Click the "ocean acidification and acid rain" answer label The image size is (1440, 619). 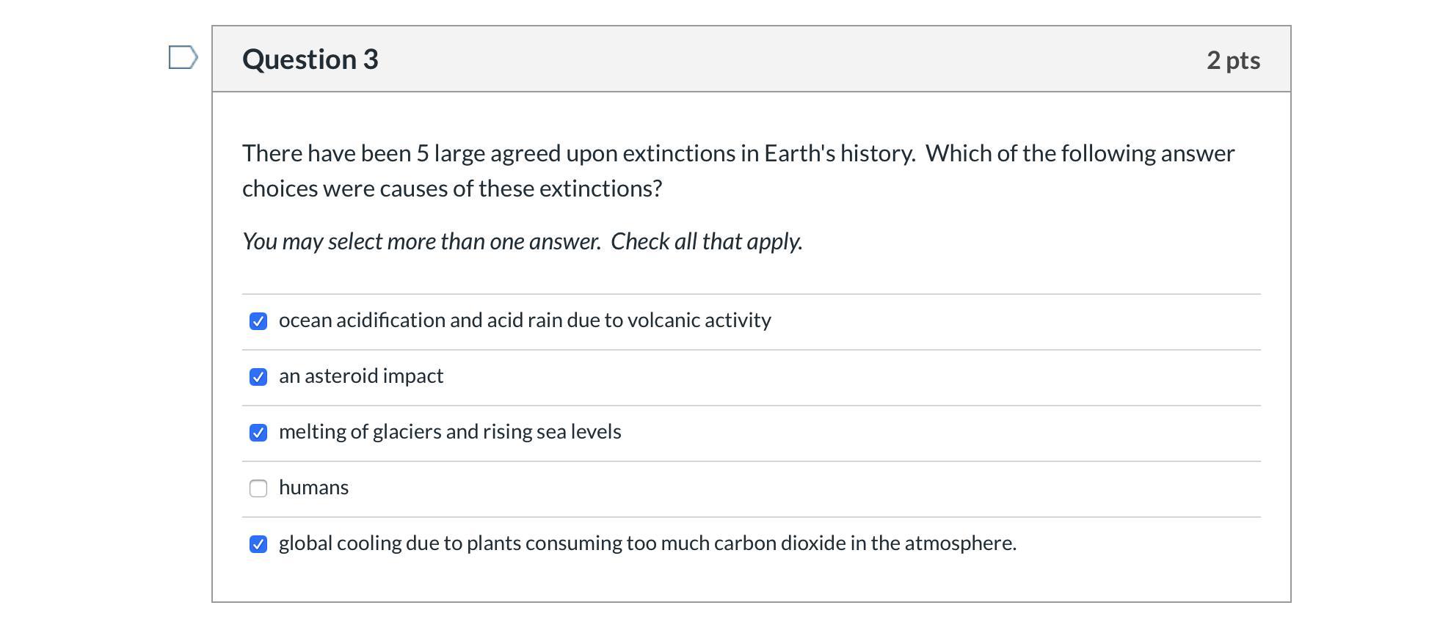[524, 321]
